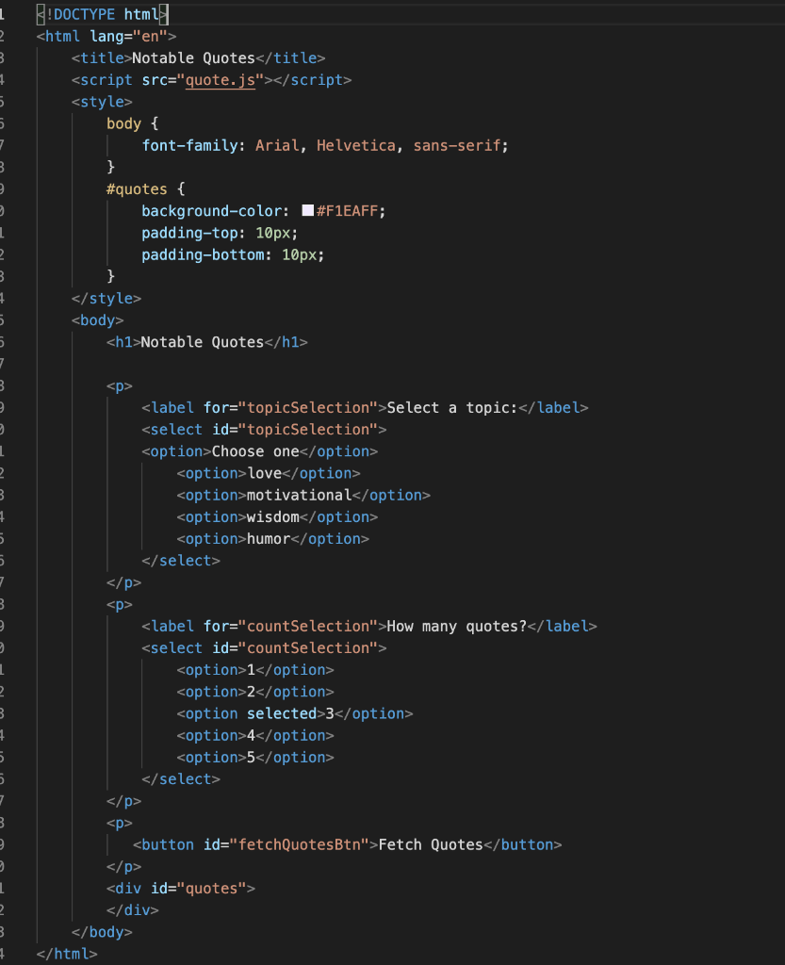Click the "motivational" option text
The width and height of the screenshot is (785, 965).
(298, 494)
